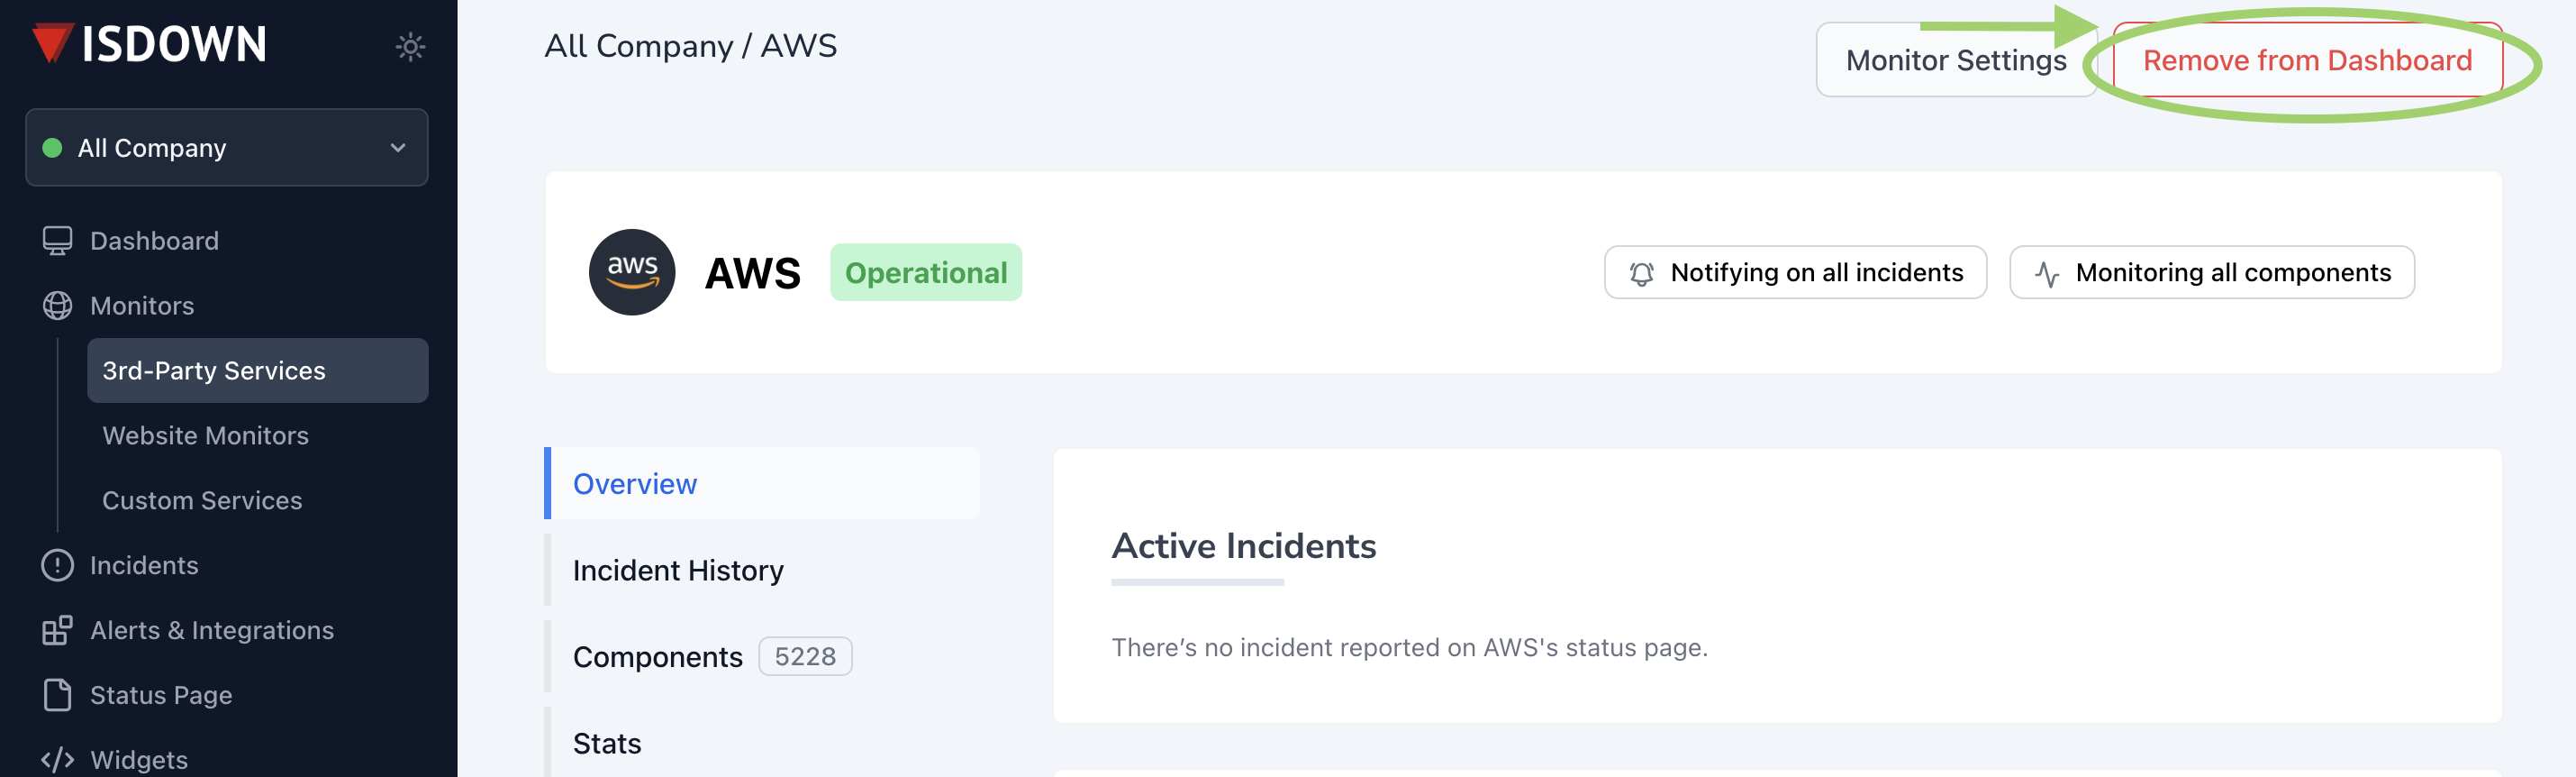This screenshot has width=2576, height=777.
Task: Click Notifying on all incidents button
Action: (x=1795, y=272)
